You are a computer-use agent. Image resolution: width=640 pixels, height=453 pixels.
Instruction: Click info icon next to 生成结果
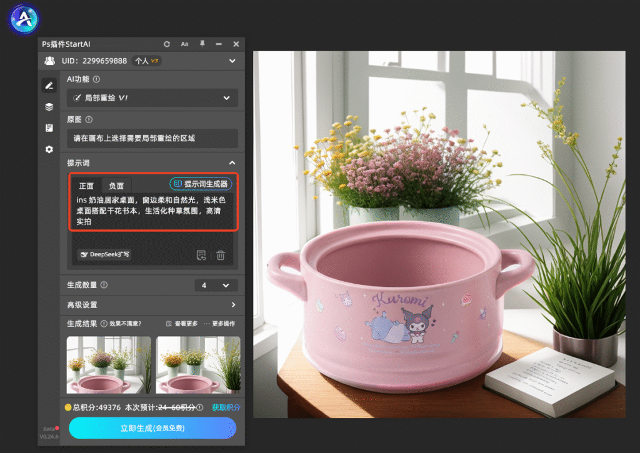(104, 324)
